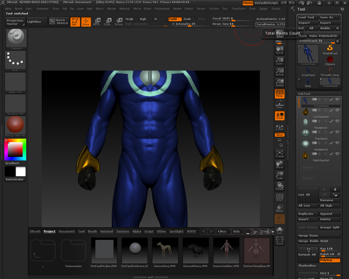Open the Transform menu
This screenshot has width=349, height=279.
238,9
